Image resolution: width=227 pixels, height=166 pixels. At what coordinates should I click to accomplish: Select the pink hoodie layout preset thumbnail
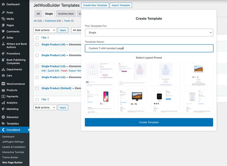click(x=132, y=74)
